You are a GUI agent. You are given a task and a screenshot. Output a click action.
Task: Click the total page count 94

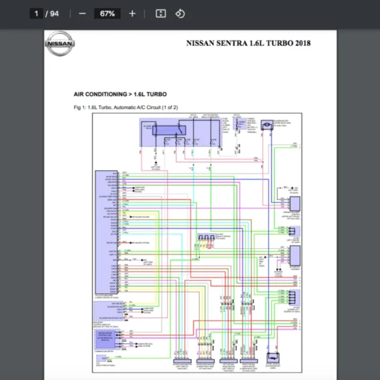coord(54,13)
